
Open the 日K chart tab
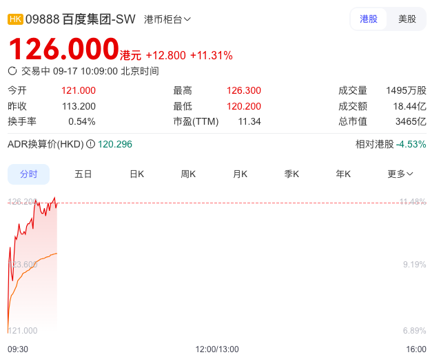[136, 174]
